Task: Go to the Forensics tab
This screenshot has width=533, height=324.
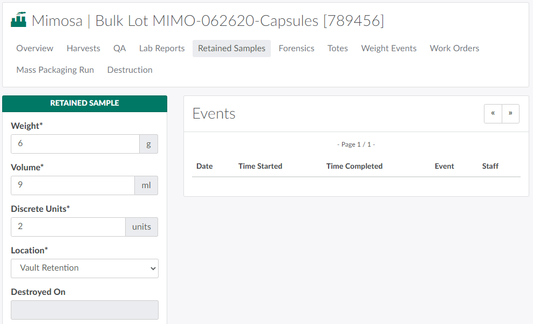Action: 296,49
